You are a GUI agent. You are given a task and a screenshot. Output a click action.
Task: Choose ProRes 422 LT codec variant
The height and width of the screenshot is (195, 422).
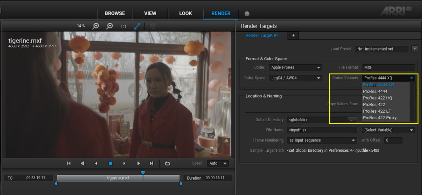tap(386, 111)
